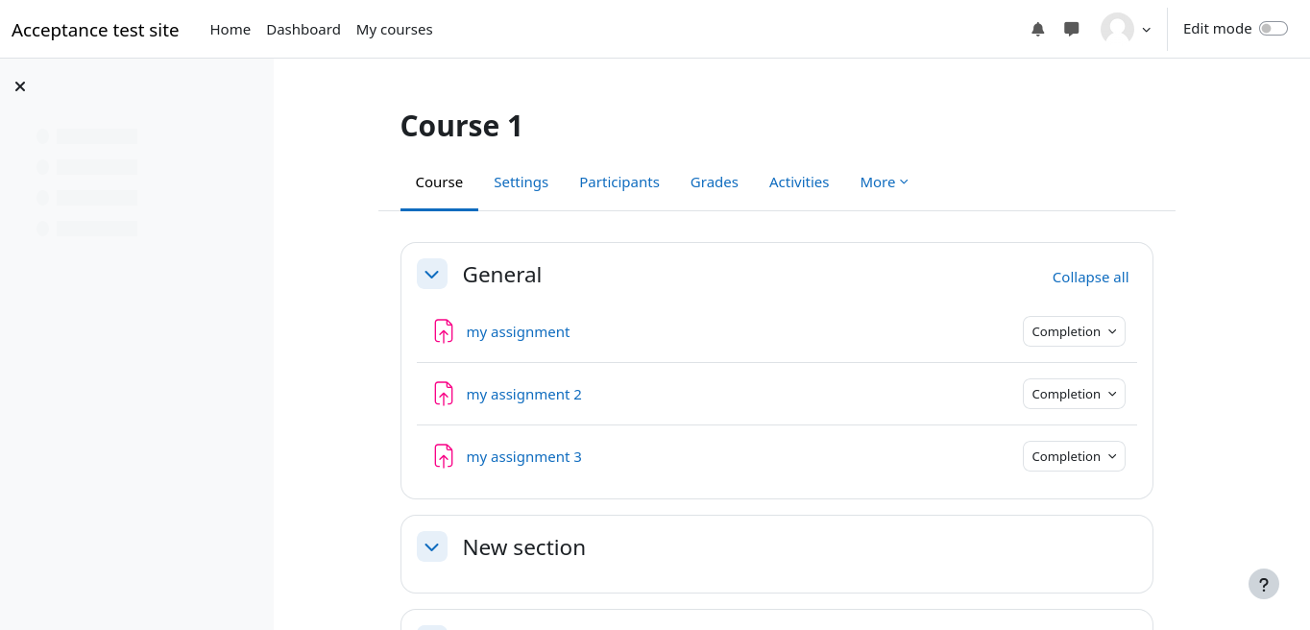1310x630 pixels.
Task: Collapse the New section chevron
Action: 432,546
